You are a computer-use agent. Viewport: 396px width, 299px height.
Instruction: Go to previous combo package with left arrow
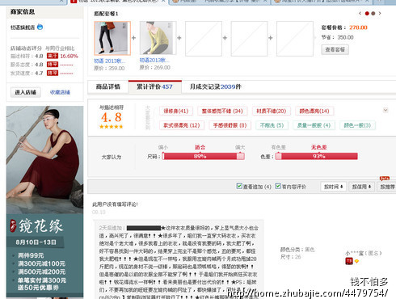[360, 13]
